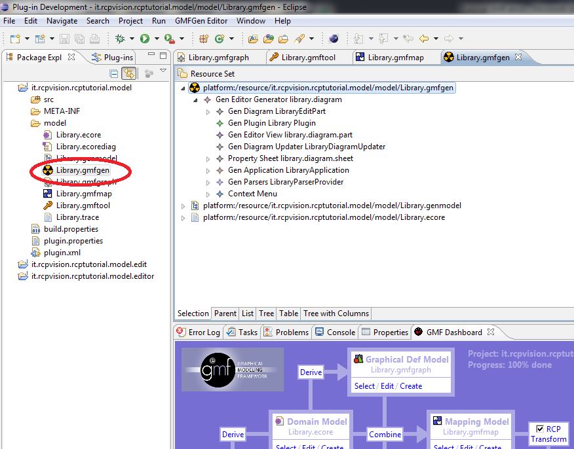
Task: Click the Debug bug icon in toolbar
Action: [120, 39]
